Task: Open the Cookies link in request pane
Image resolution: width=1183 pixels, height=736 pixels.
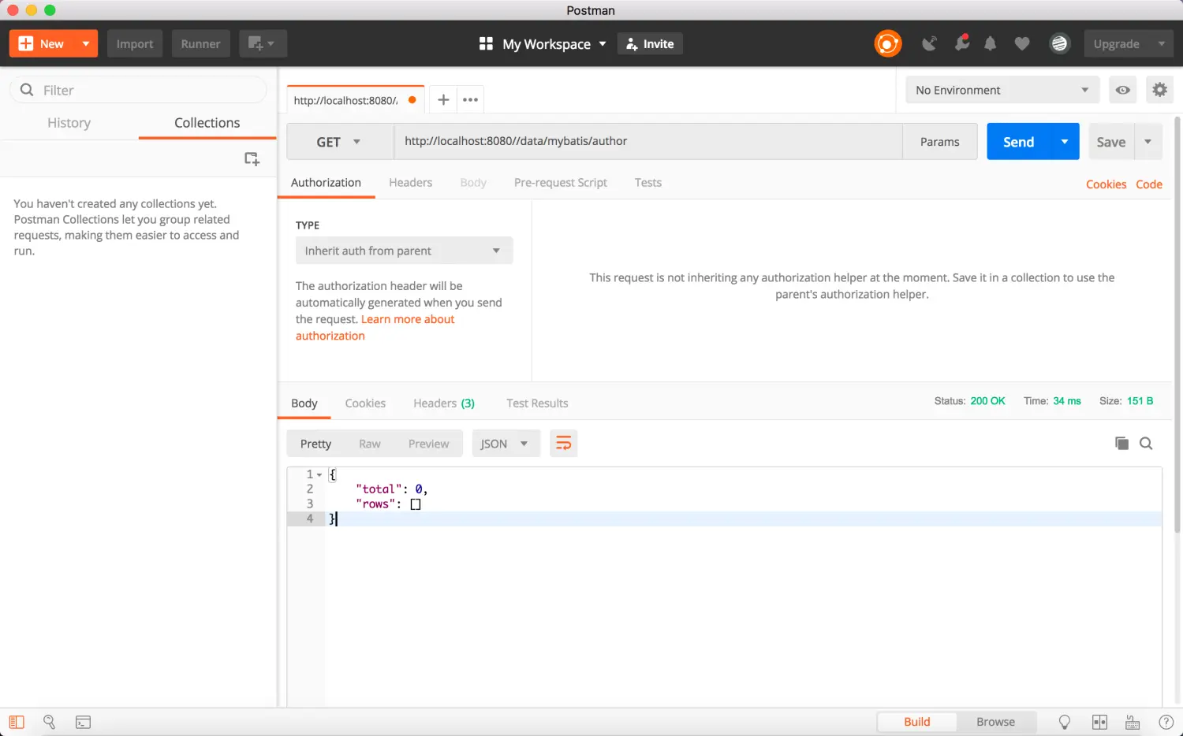Action: point(1106,184)
